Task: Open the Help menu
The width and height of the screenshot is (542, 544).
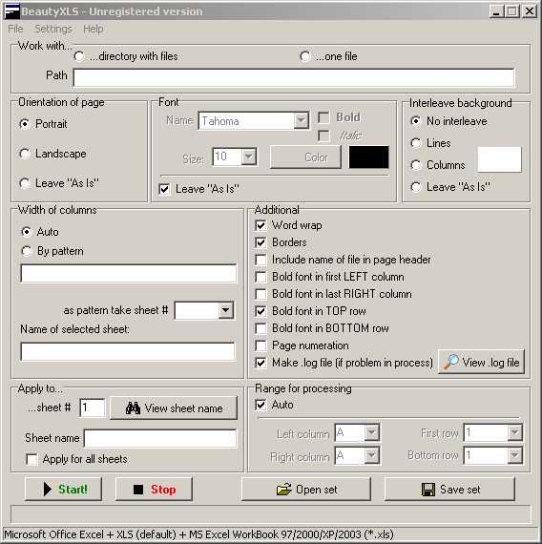Action: 93,29
